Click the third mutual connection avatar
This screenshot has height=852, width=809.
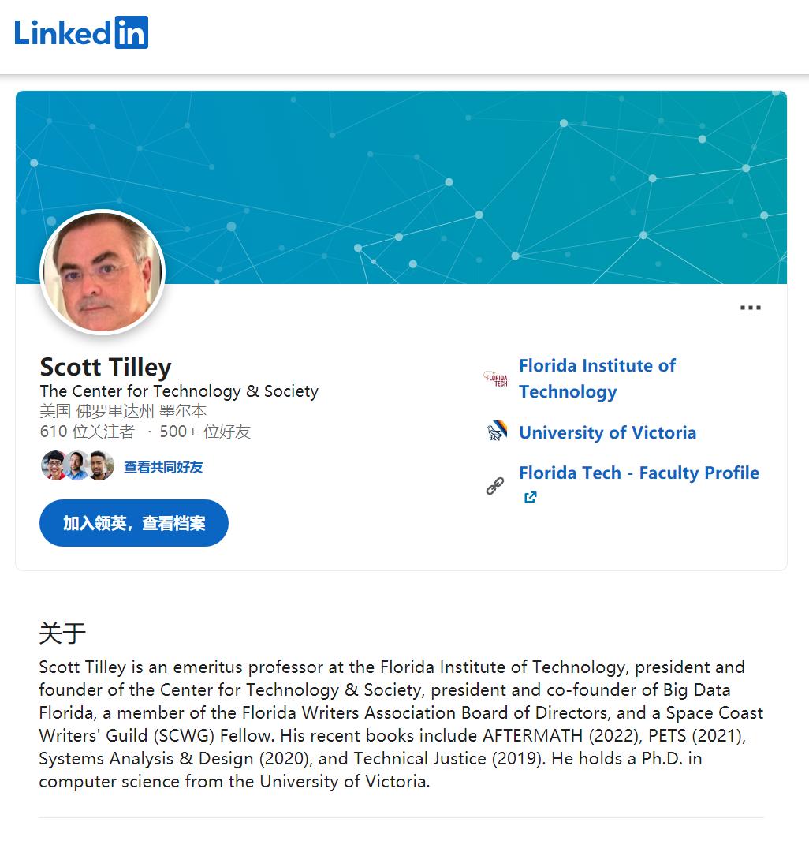point(100,465)
